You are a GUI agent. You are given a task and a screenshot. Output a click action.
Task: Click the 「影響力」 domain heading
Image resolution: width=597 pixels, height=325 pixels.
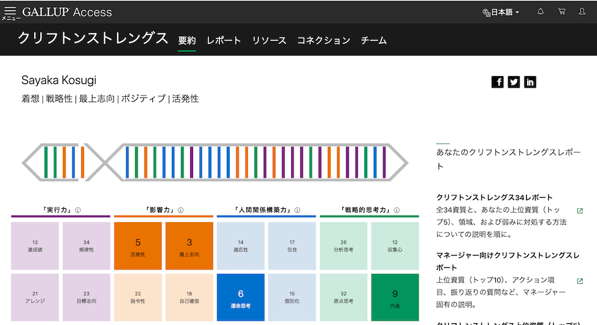[x=160, y=210]
